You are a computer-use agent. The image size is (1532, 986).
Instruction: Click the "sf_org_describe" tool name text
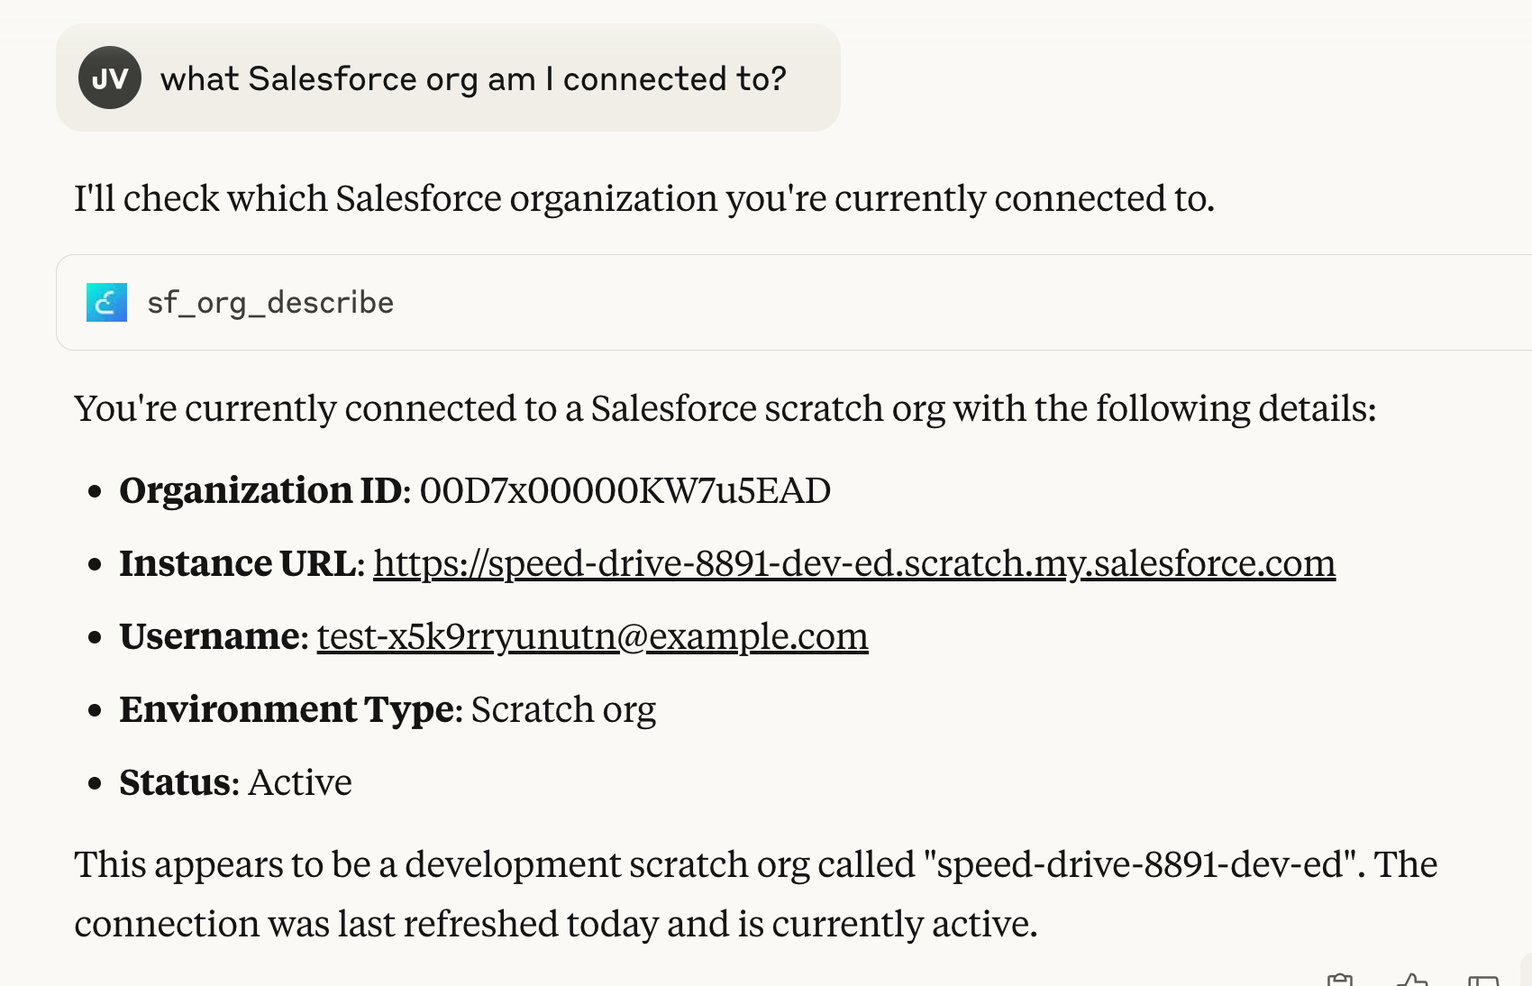tap(270, 303)
